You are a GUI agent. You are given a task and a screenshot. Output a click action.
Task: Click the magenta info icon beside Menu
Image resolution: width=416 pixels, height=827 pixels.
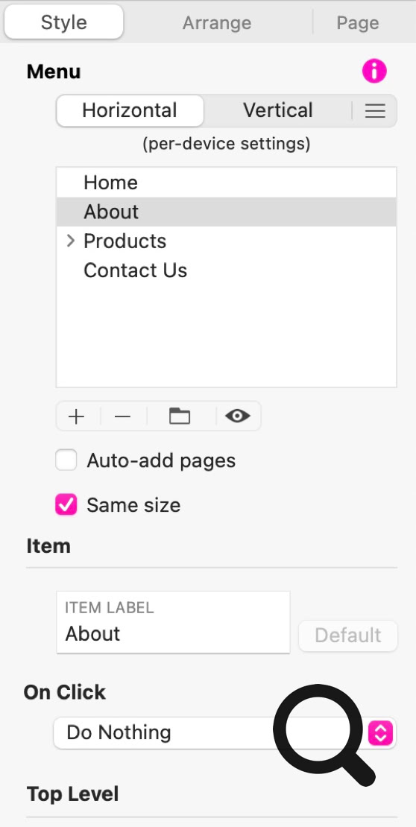click(374, 71)
